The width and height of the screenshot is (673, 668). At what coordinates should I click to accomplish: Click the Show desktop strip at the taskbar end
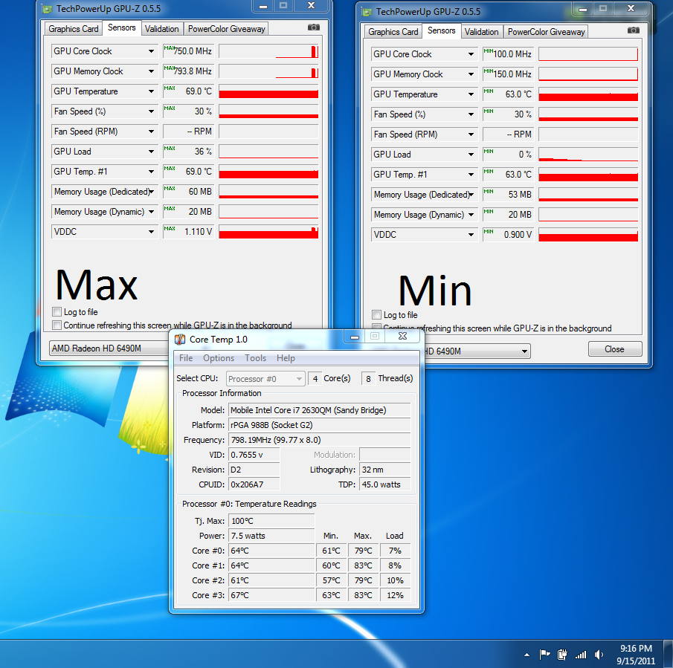(x=669, y=654)
